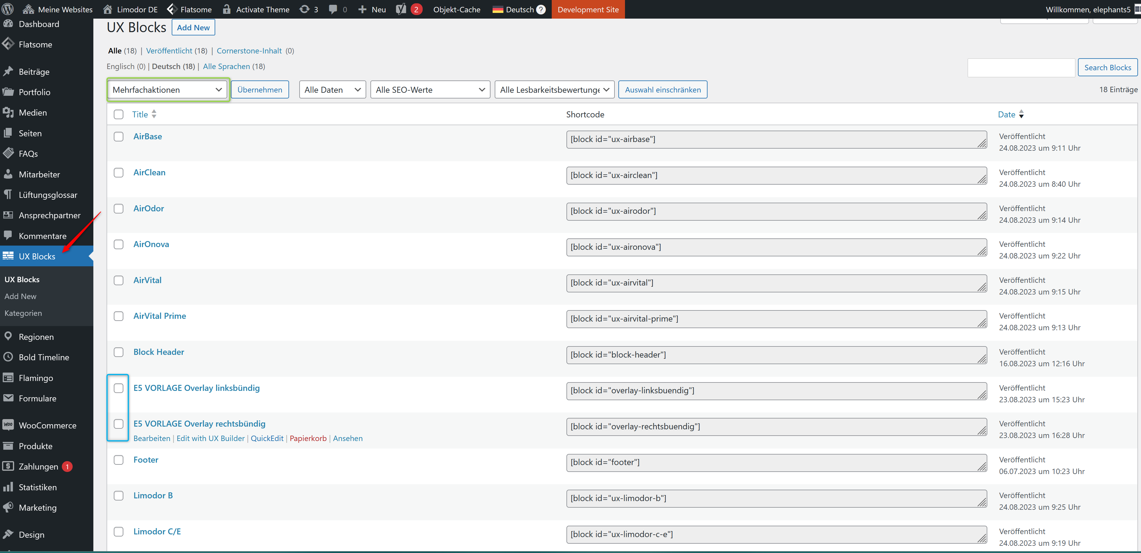Check the AirVital Prime row checkbox

(x=118, y=316)
